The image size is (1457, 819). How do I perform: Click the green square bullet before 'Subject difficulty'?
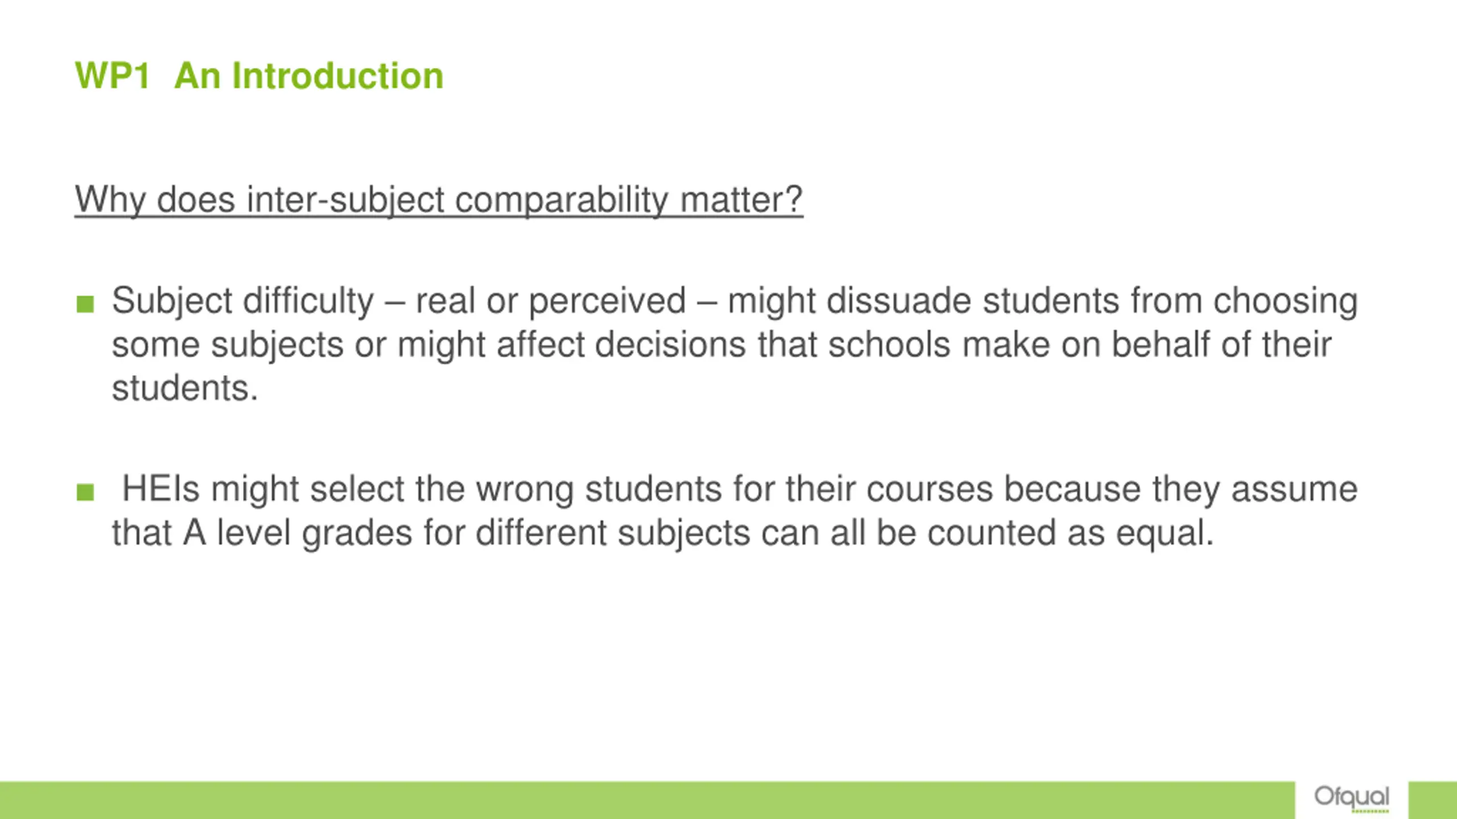click(x=85, y=304)
